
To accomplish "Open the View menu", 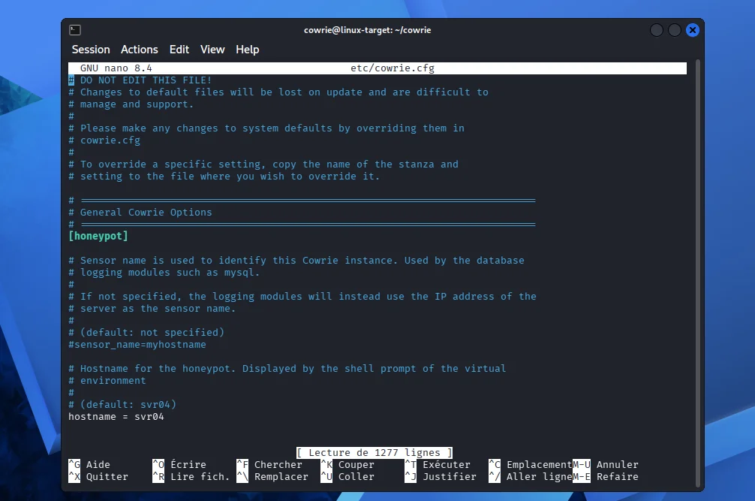I will 212,50.
